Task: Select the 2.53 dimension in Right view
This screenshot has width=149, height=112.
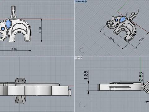Action: [141, 77]
